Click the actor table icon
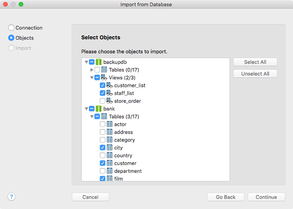Image resolution: width=293 pixels, height=209 pixels. pyautogui.click(x=110, y=124)
